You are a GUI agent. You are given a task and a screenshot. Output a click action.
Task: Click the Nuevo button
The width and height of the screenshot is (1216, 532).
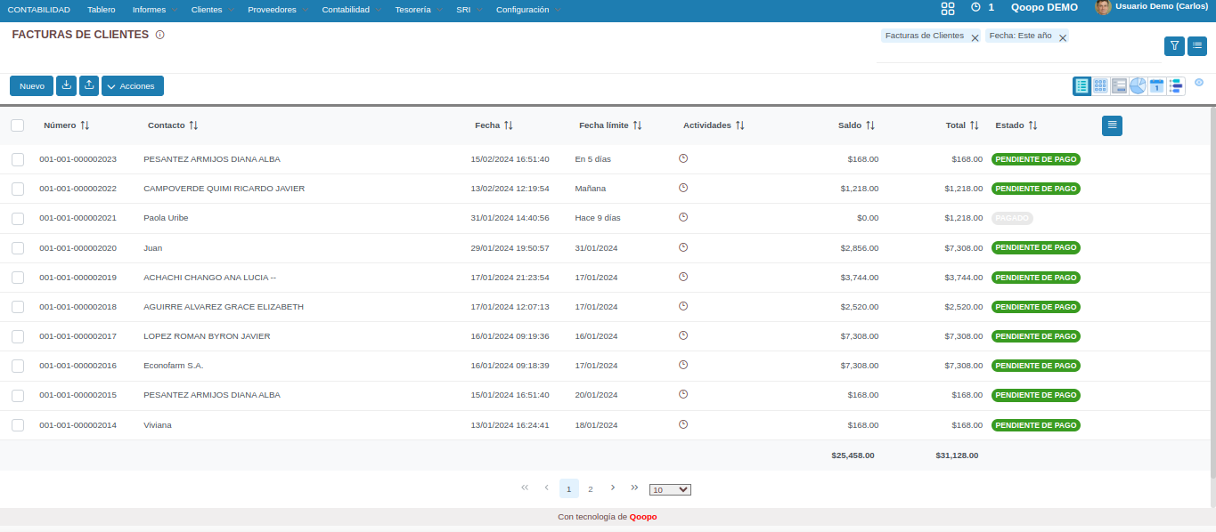tap(32, 86)
